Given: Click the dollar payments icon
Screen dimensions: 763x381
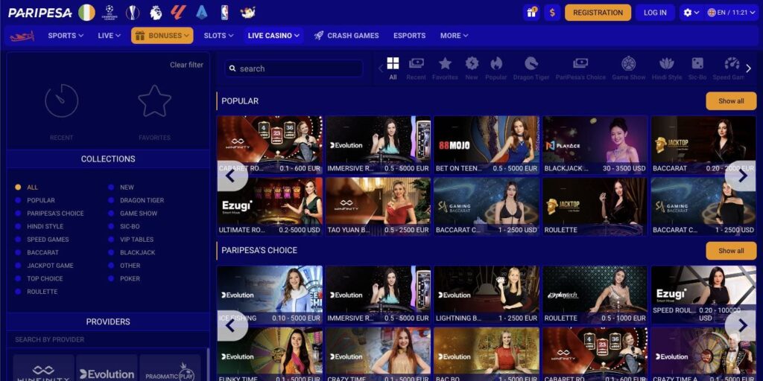Looking at the screenshot, I should point(552,13).
